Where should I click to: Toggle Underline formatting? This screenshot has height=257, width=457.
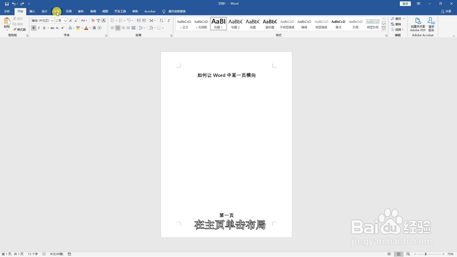pos(44,28)
